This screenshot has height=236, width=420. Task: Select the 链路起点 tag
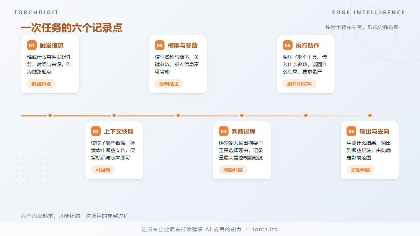pyautogui.click(x=41, y=84)
